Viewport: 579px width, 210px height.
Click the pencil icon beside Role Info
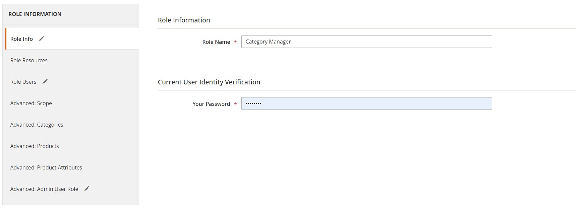pos(42,39)
